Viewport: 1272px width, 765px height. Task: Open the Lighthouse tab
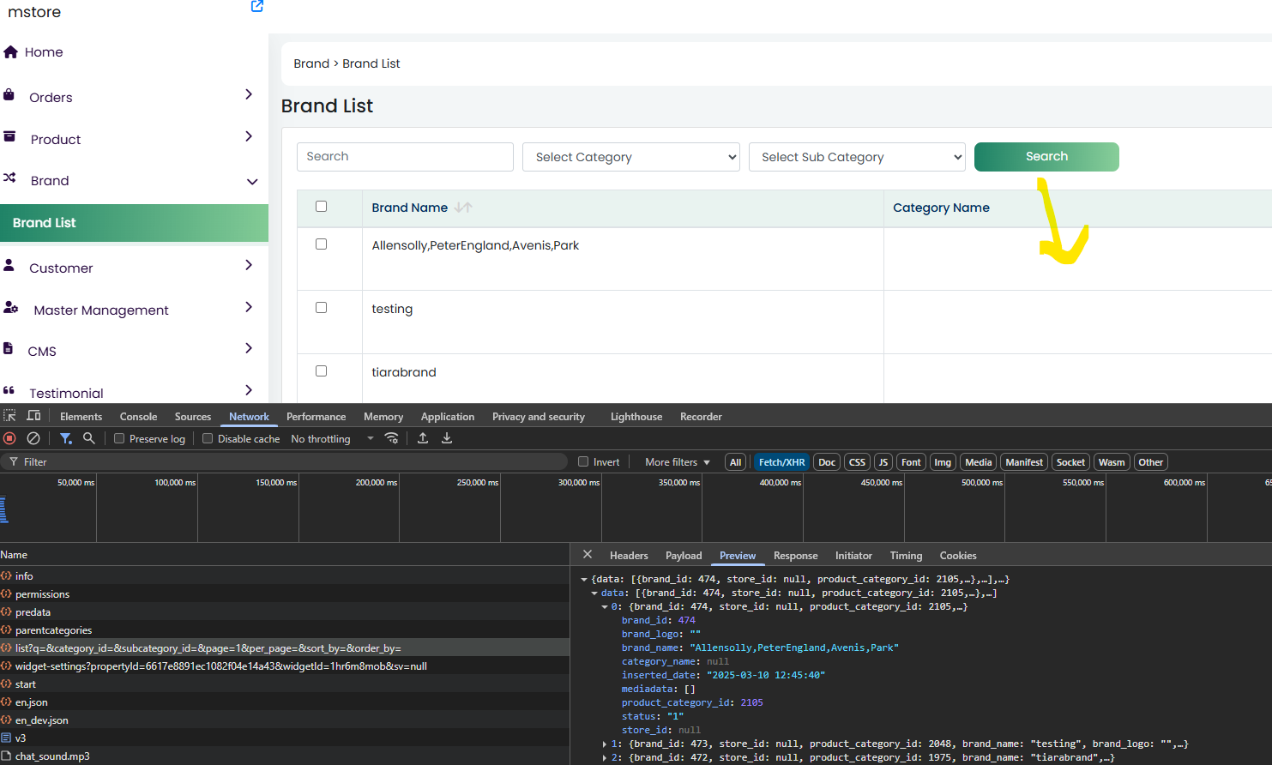coord(636,417)
